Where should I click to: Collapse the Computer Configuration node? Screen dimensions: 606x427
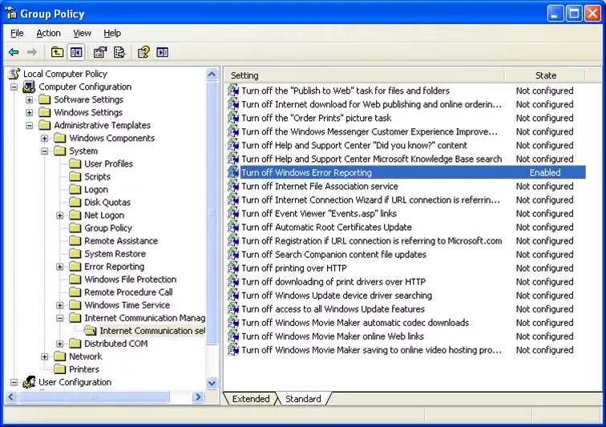[x=14, y=87]
